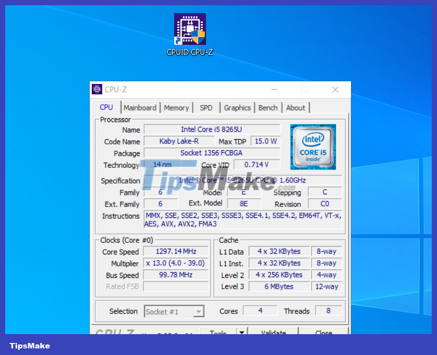Click the Max TDP value box

pos(265,141)
